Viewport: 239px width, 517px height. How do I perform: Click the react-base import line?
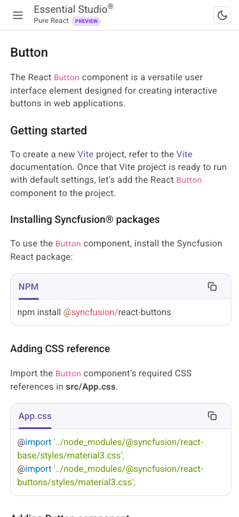pyautogui.click(x=110, y=449)
